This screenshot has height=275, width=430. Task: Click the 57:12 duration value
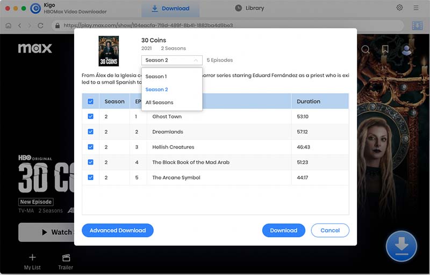[302, 132]
